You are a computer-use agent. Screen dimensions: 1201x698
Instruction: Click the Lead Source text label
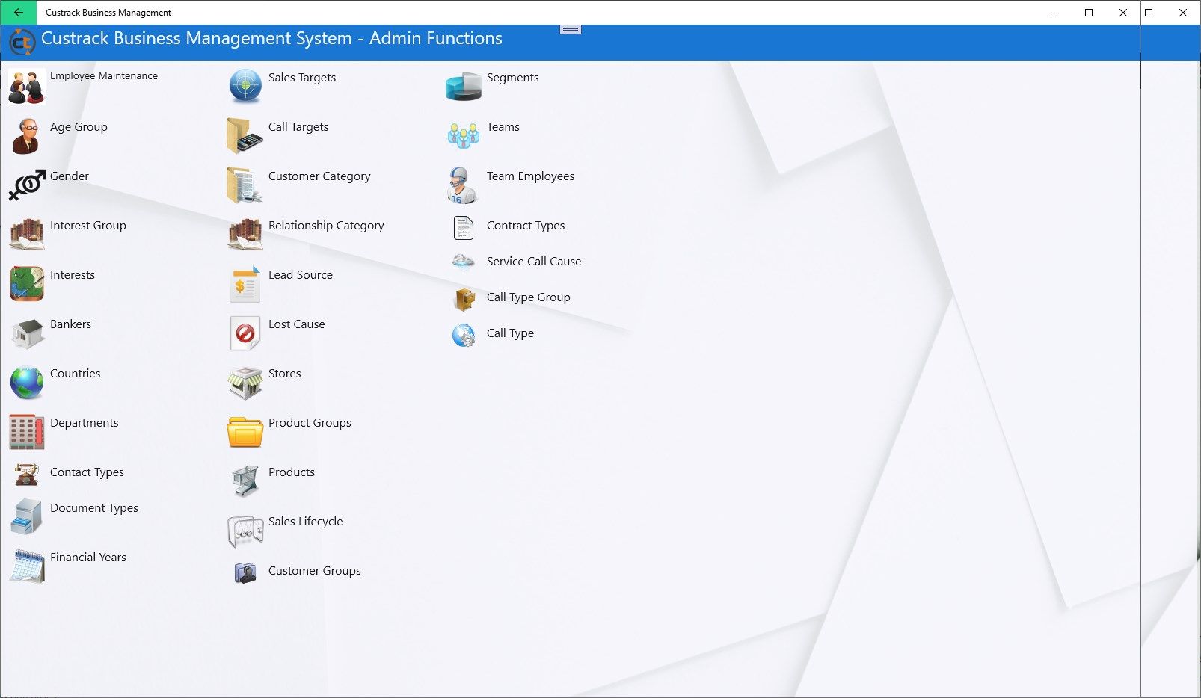[301, 275]
